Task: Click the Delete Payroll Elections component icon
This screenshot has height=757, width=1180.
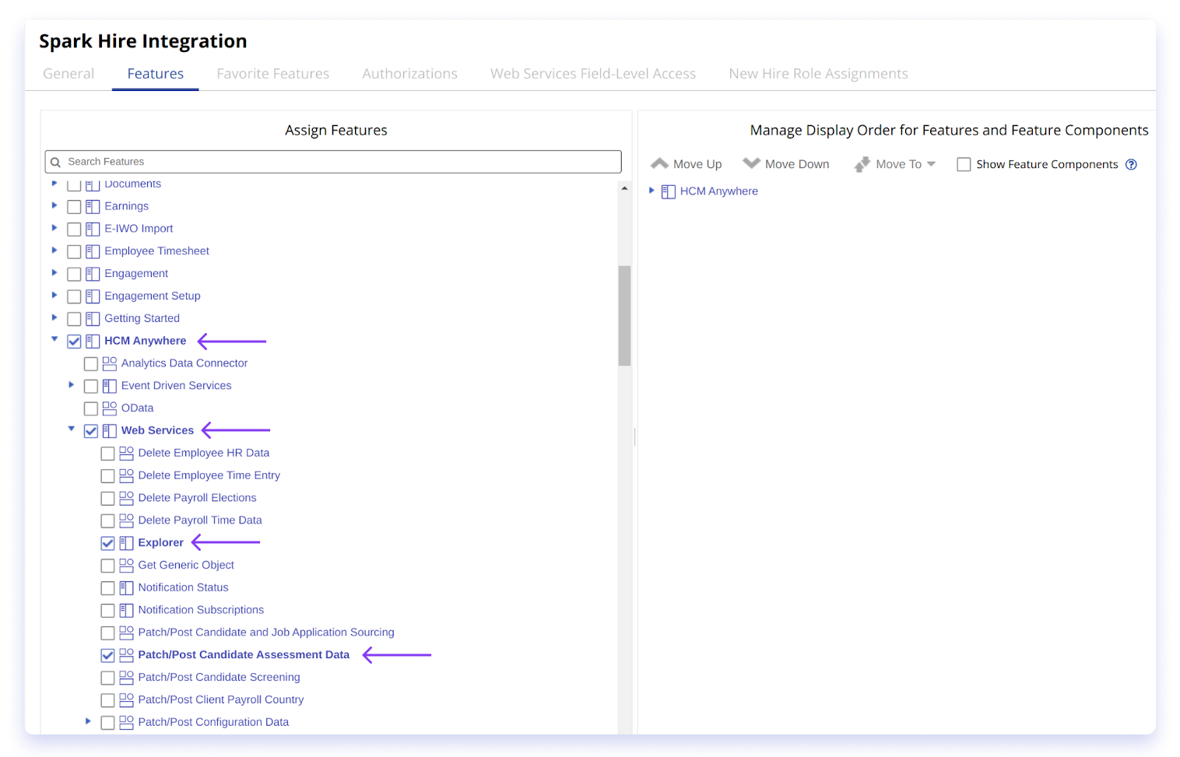Action: pos(126,499)
